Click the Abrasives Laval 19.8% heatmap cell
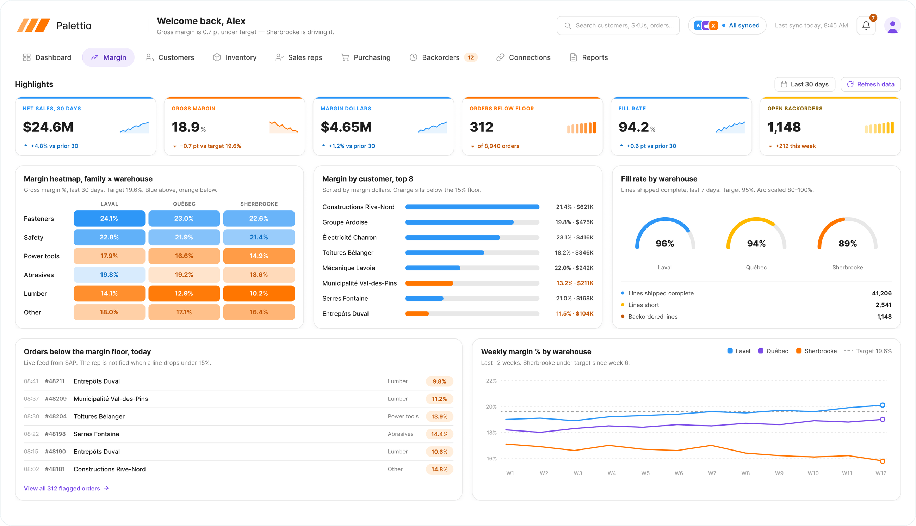The image size is (916, 526). click(109, 275)
